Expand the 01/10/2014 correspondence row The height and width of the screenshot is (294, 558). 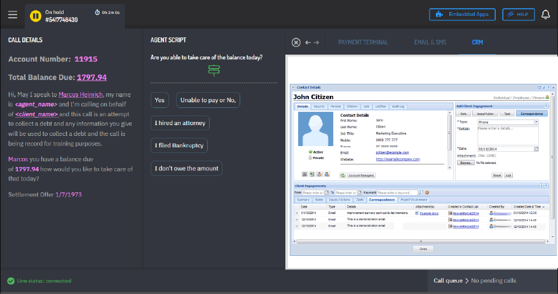point(297,213)
